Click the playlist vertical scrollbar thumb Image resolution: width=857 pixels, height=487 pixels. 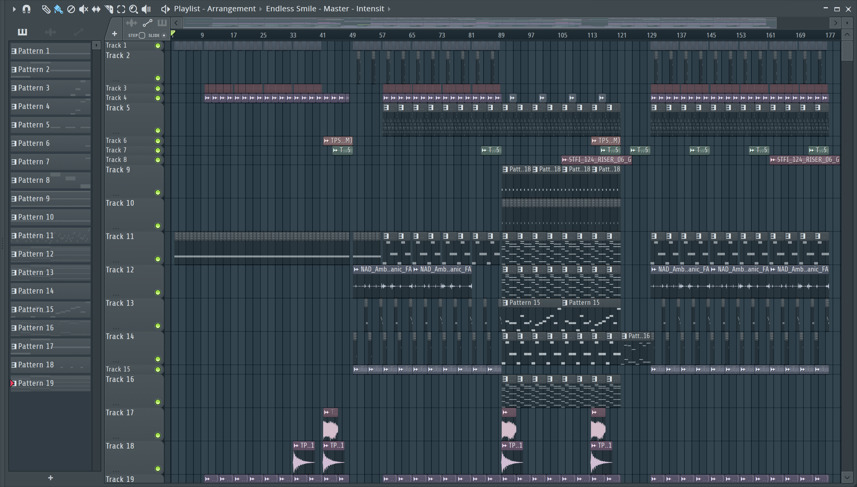click(847, 51)
